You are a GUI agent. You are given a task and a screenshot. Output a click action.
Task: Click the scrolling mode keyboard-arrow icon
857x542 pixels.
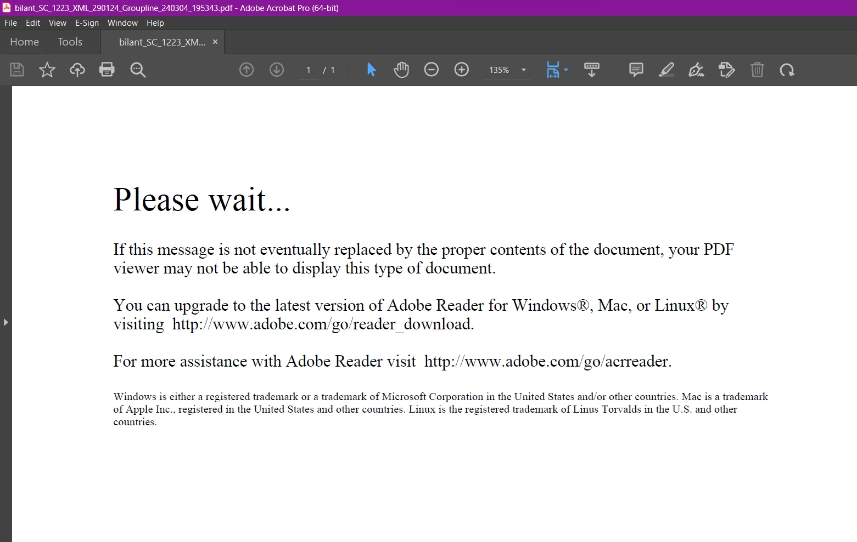[x=592, y=70]
